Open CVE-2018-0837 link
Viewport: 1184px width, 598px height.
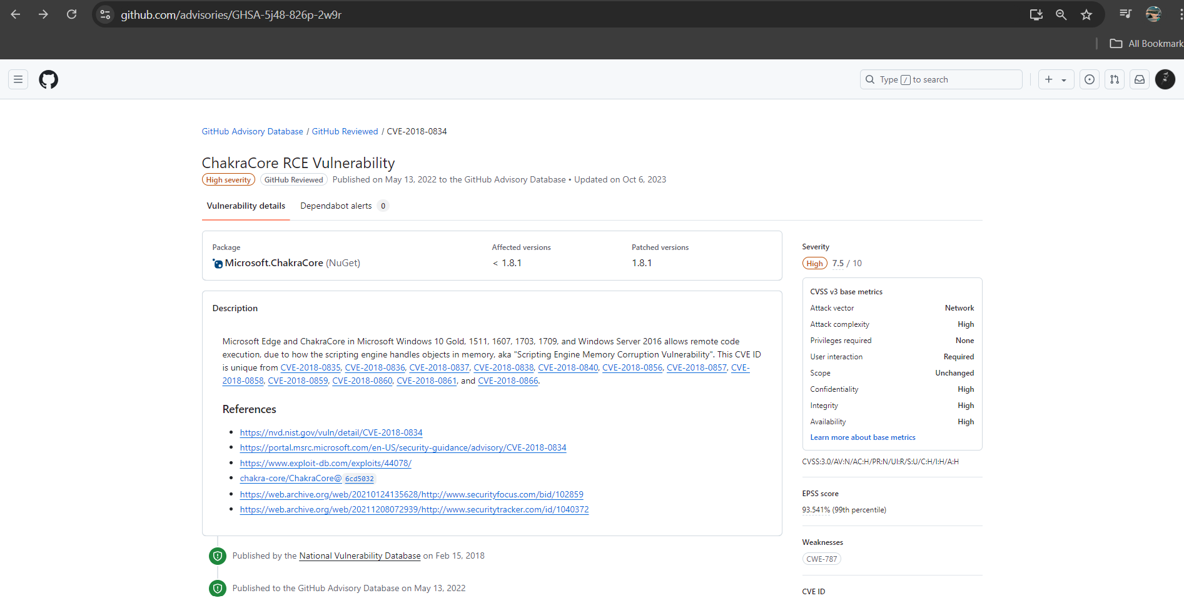click(x=439, y=367)
